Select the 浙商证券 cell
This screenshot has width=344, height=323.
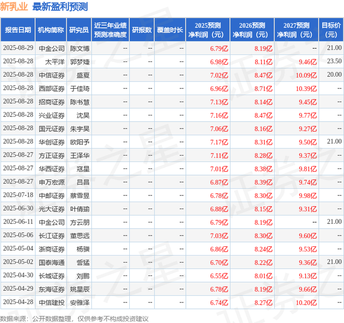tap(52, 249)
